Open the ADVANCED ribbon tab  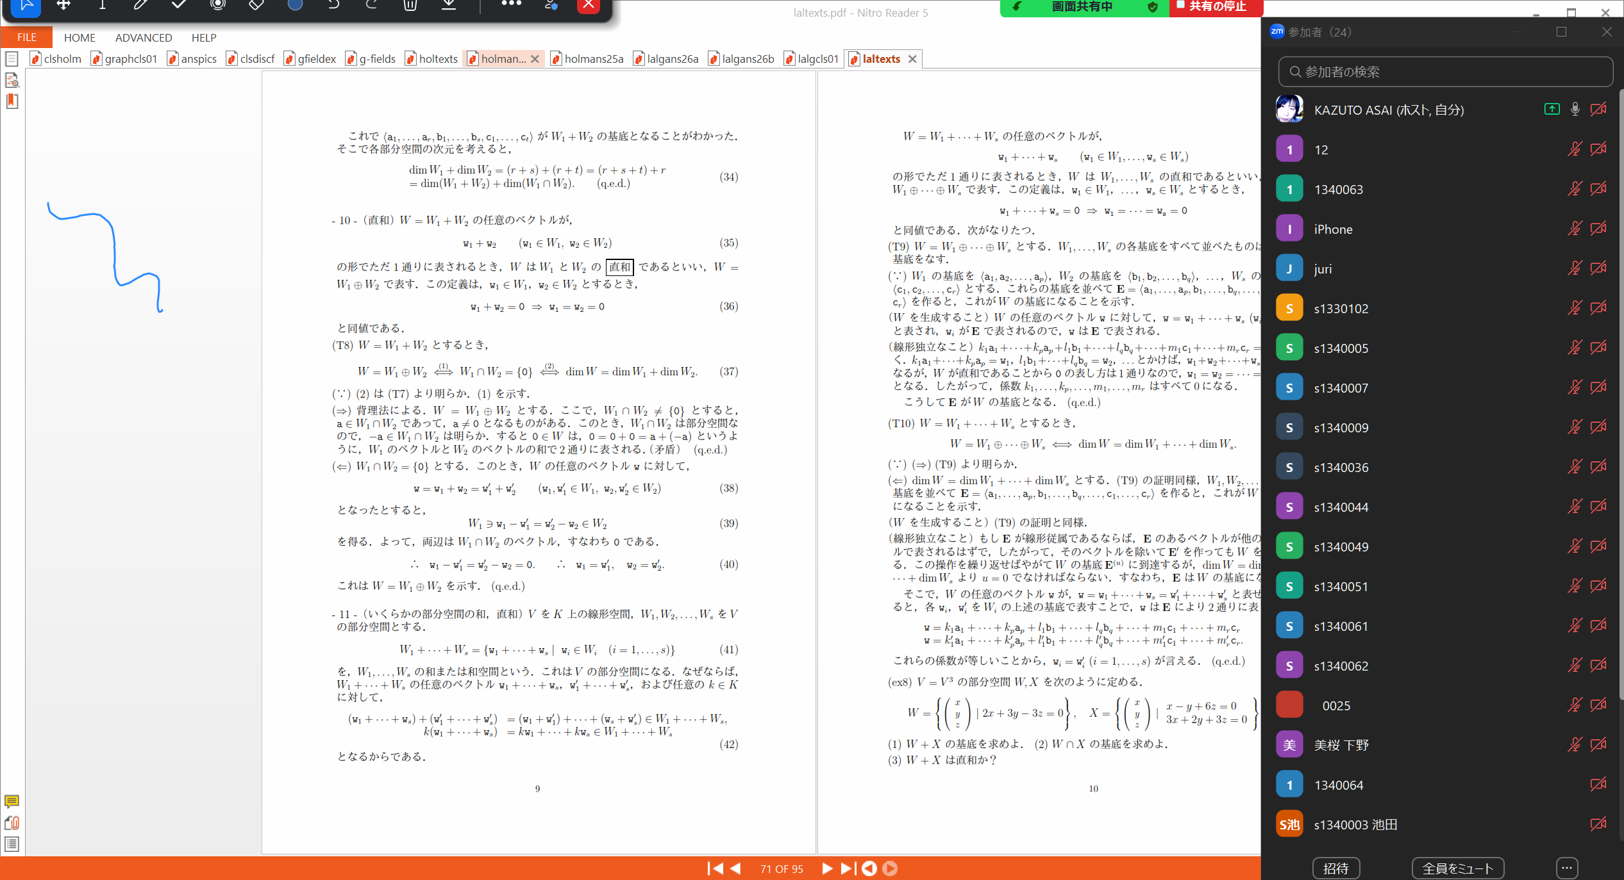144,37
